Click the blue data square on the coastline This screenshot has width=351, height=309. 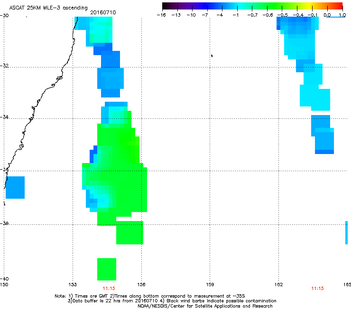click(15, 187)
